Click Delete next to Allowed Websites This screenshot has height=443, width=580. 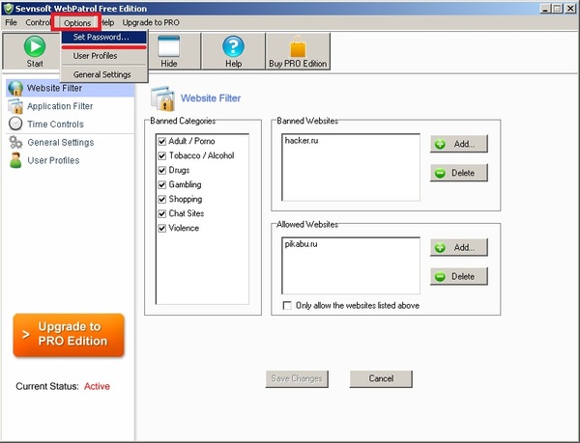[459, 276]
